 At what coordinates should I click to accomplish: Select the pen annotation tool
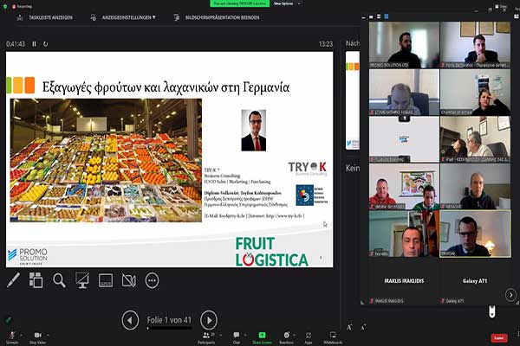click(x=13, y=280)
